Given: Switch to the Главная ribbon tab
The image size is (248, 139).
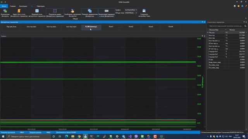Looking at the screenshot, I should [x=13, y=6].
